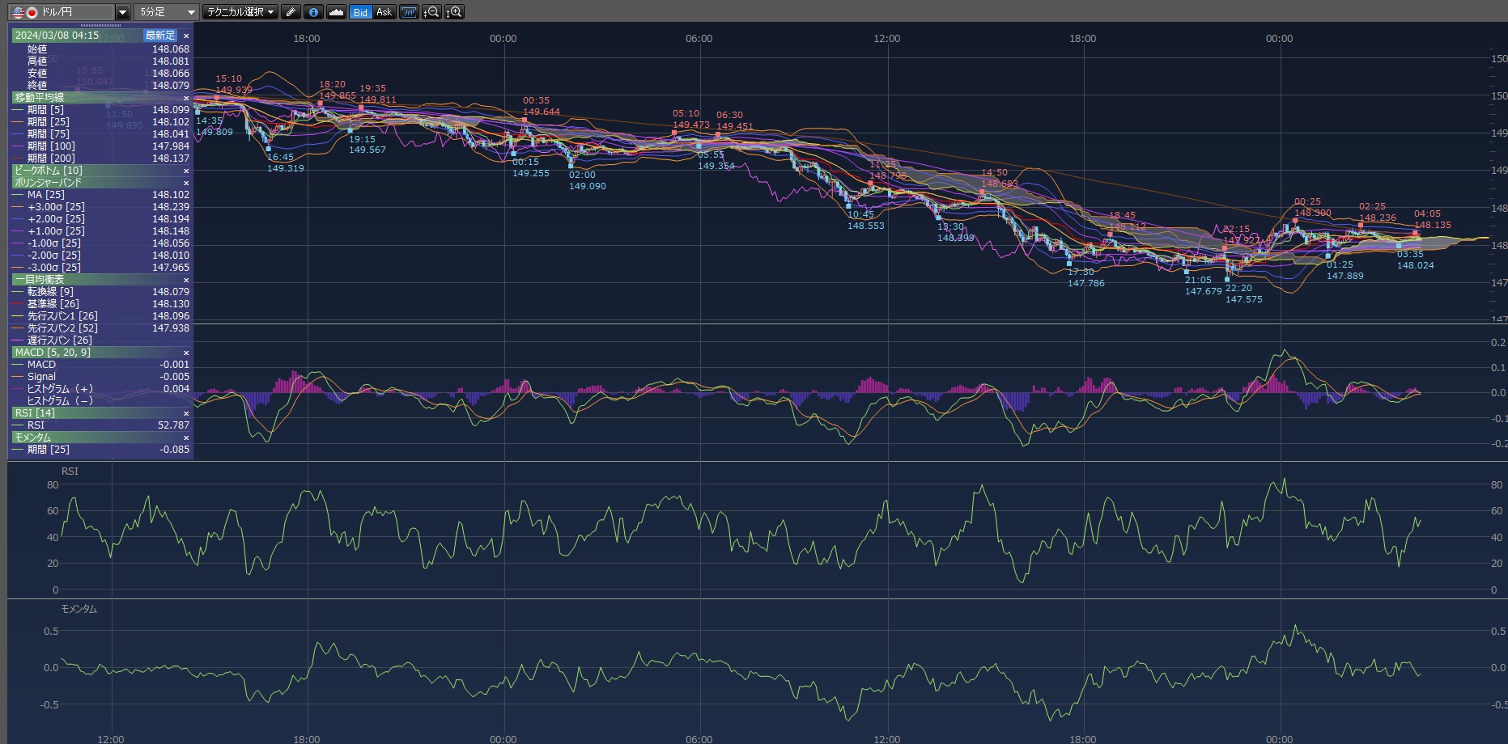Click the pencil drawing tool icon

click(291, 12)
